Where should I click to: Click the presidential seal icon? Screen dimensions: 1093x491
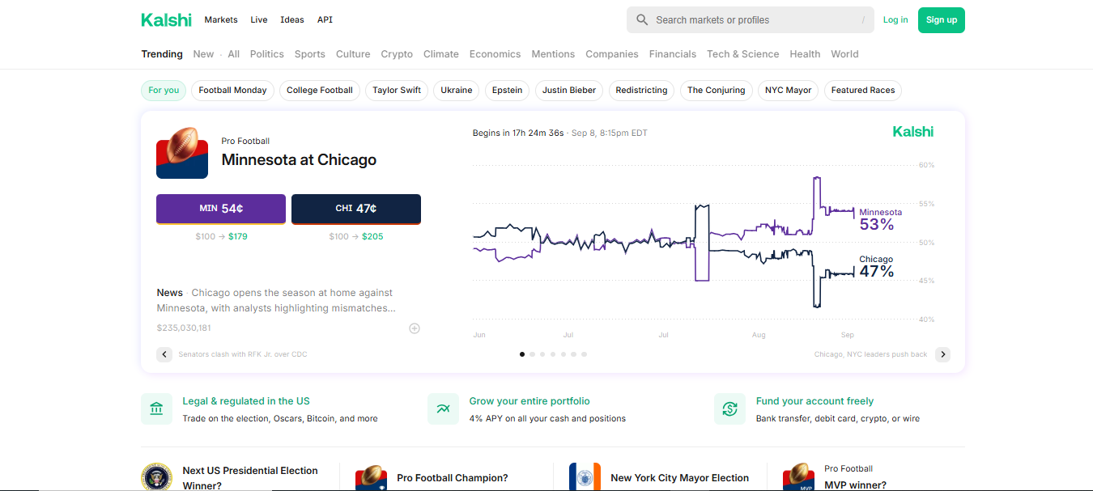[x=156, y=477]
